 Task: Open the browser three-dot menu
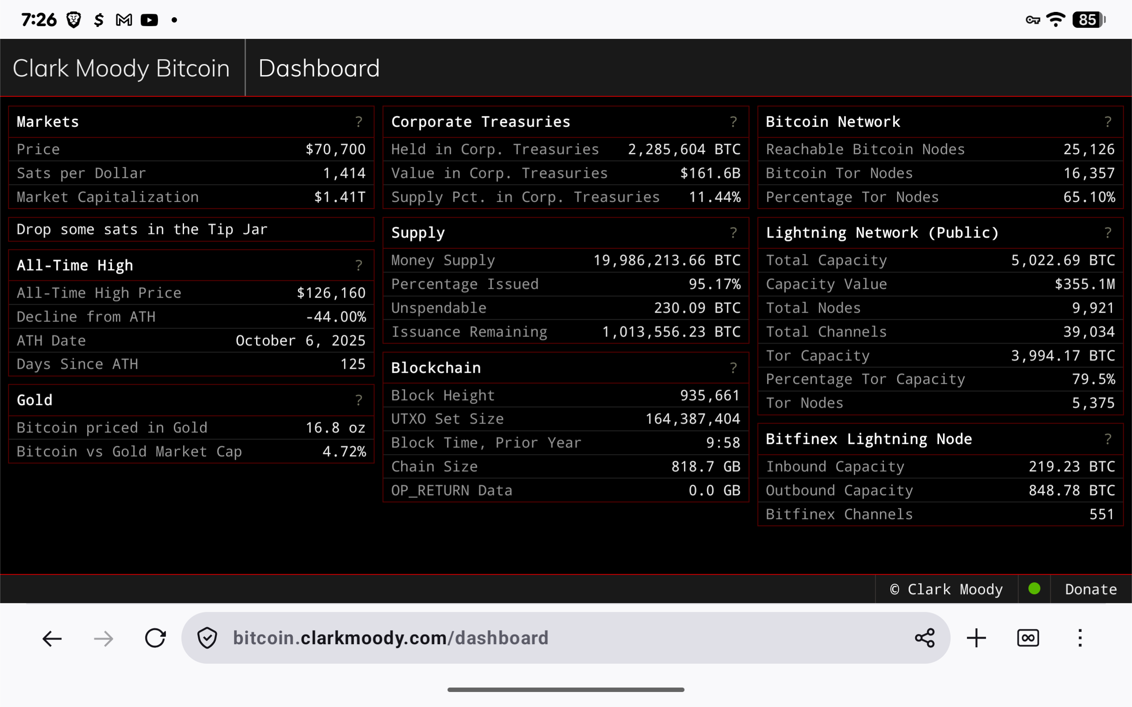[x=1080, y=638]
